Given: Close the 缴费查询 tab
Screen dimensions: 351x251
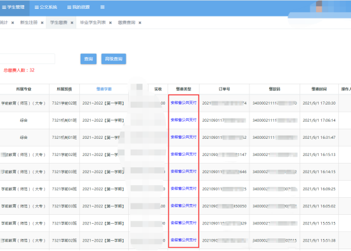Looking at the screenshot, I should tap(140, 23).
